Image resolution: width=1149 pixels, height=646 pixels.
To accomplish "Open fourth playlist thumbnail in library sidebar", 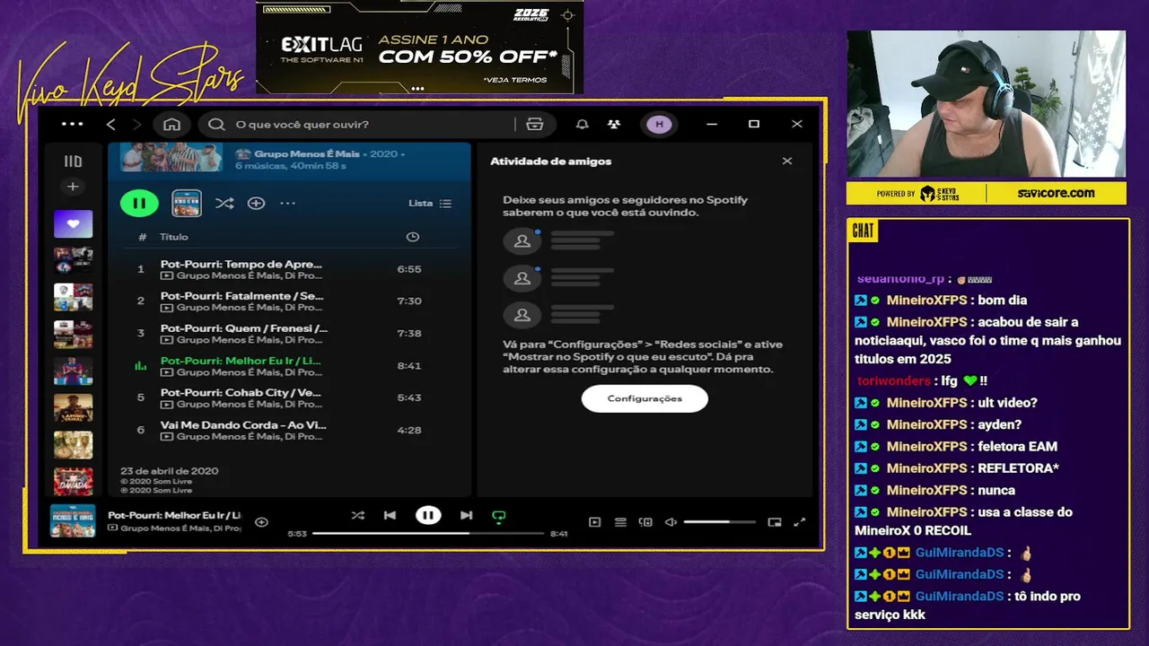I will tap(73, 334).
